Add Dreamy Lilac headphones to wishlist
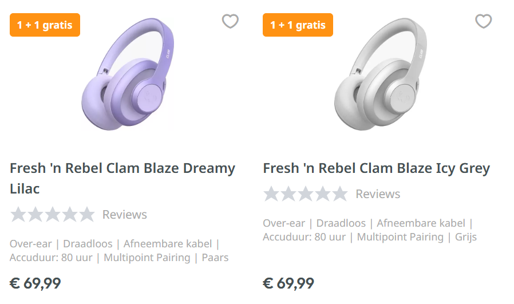This screenshot has height=304, width=514. coord(230,21)
